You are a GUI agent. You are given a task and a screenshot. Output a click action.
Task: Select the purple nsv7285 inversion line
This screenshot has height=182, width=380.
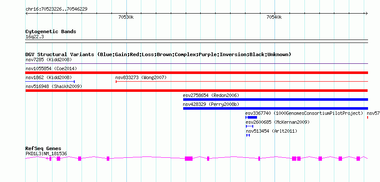pos(196,63)
